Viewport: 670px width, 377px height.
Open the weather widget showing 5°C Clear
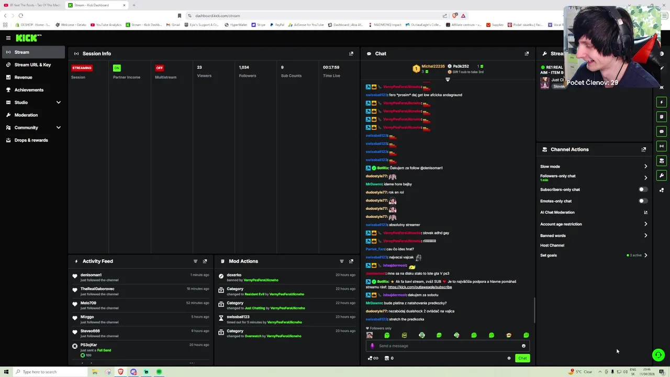coord(580,372)
